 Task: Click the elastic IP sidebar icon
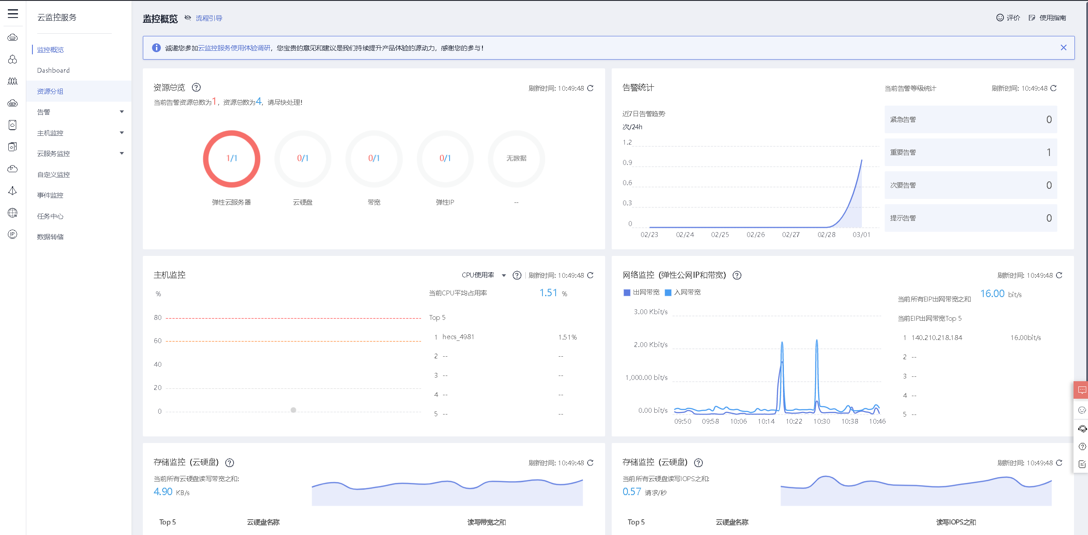(x=13, y=234)
